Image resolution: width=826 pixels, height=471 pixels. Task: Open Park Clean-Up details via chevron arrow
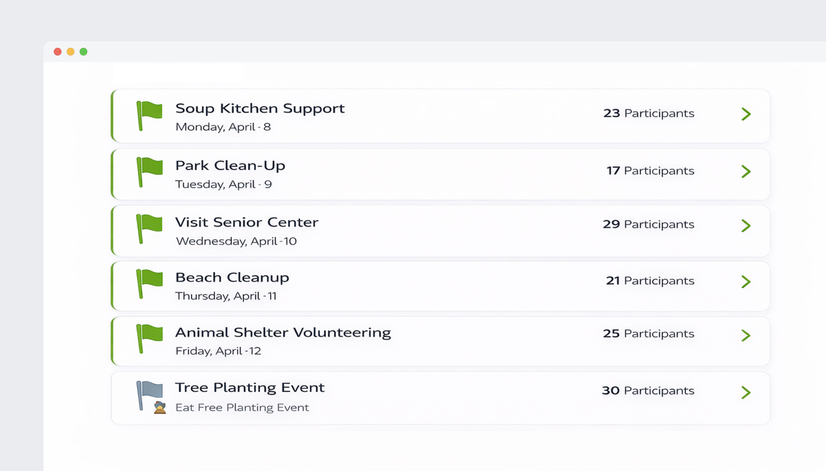(746, 171)
